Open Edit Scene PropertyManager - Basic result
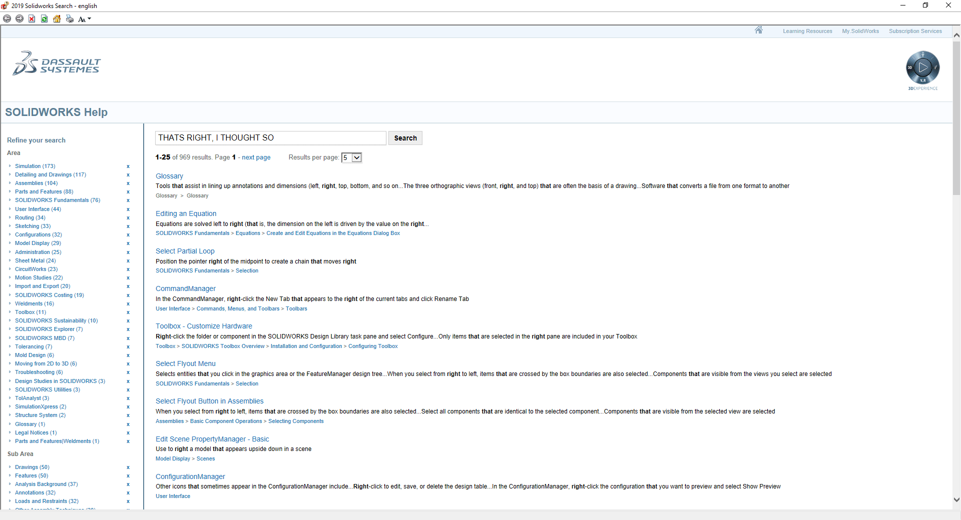This screenshot has width=961, height=520. [x=212, y=439]
